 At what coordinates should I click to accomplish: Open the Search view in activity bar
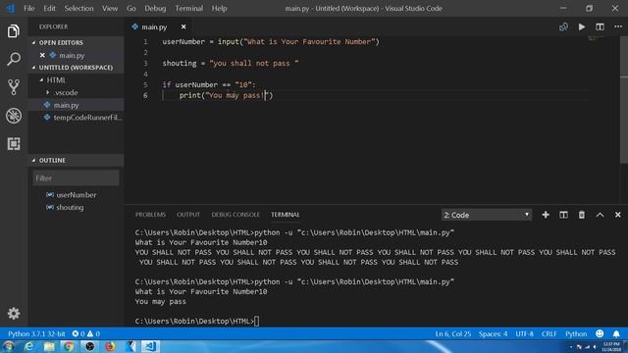coord(13,59)
